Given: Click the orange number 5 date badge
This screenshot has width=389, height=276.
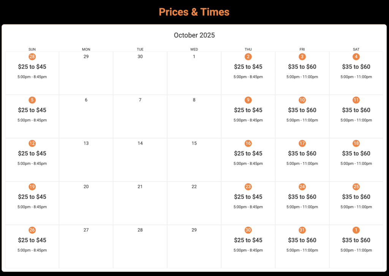Looking at the screenshot, I should (32, 100).
